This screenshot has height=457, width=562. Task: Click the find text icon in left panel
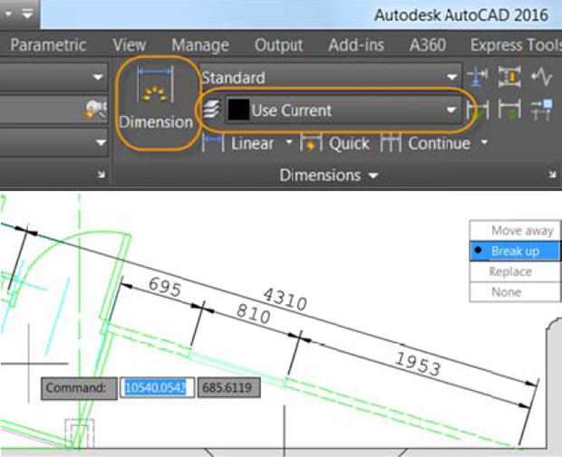coord(96,109)
